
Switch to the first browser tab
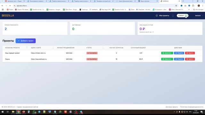(15, 1)
